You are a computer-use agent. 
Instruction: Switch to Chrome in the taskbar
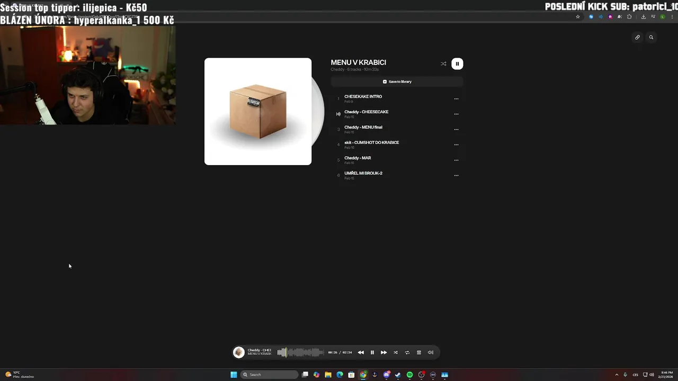point(363,375)
